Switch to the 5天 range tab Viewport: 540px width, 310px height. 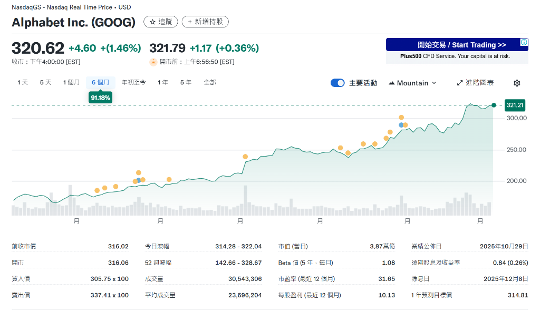(45, 82)
